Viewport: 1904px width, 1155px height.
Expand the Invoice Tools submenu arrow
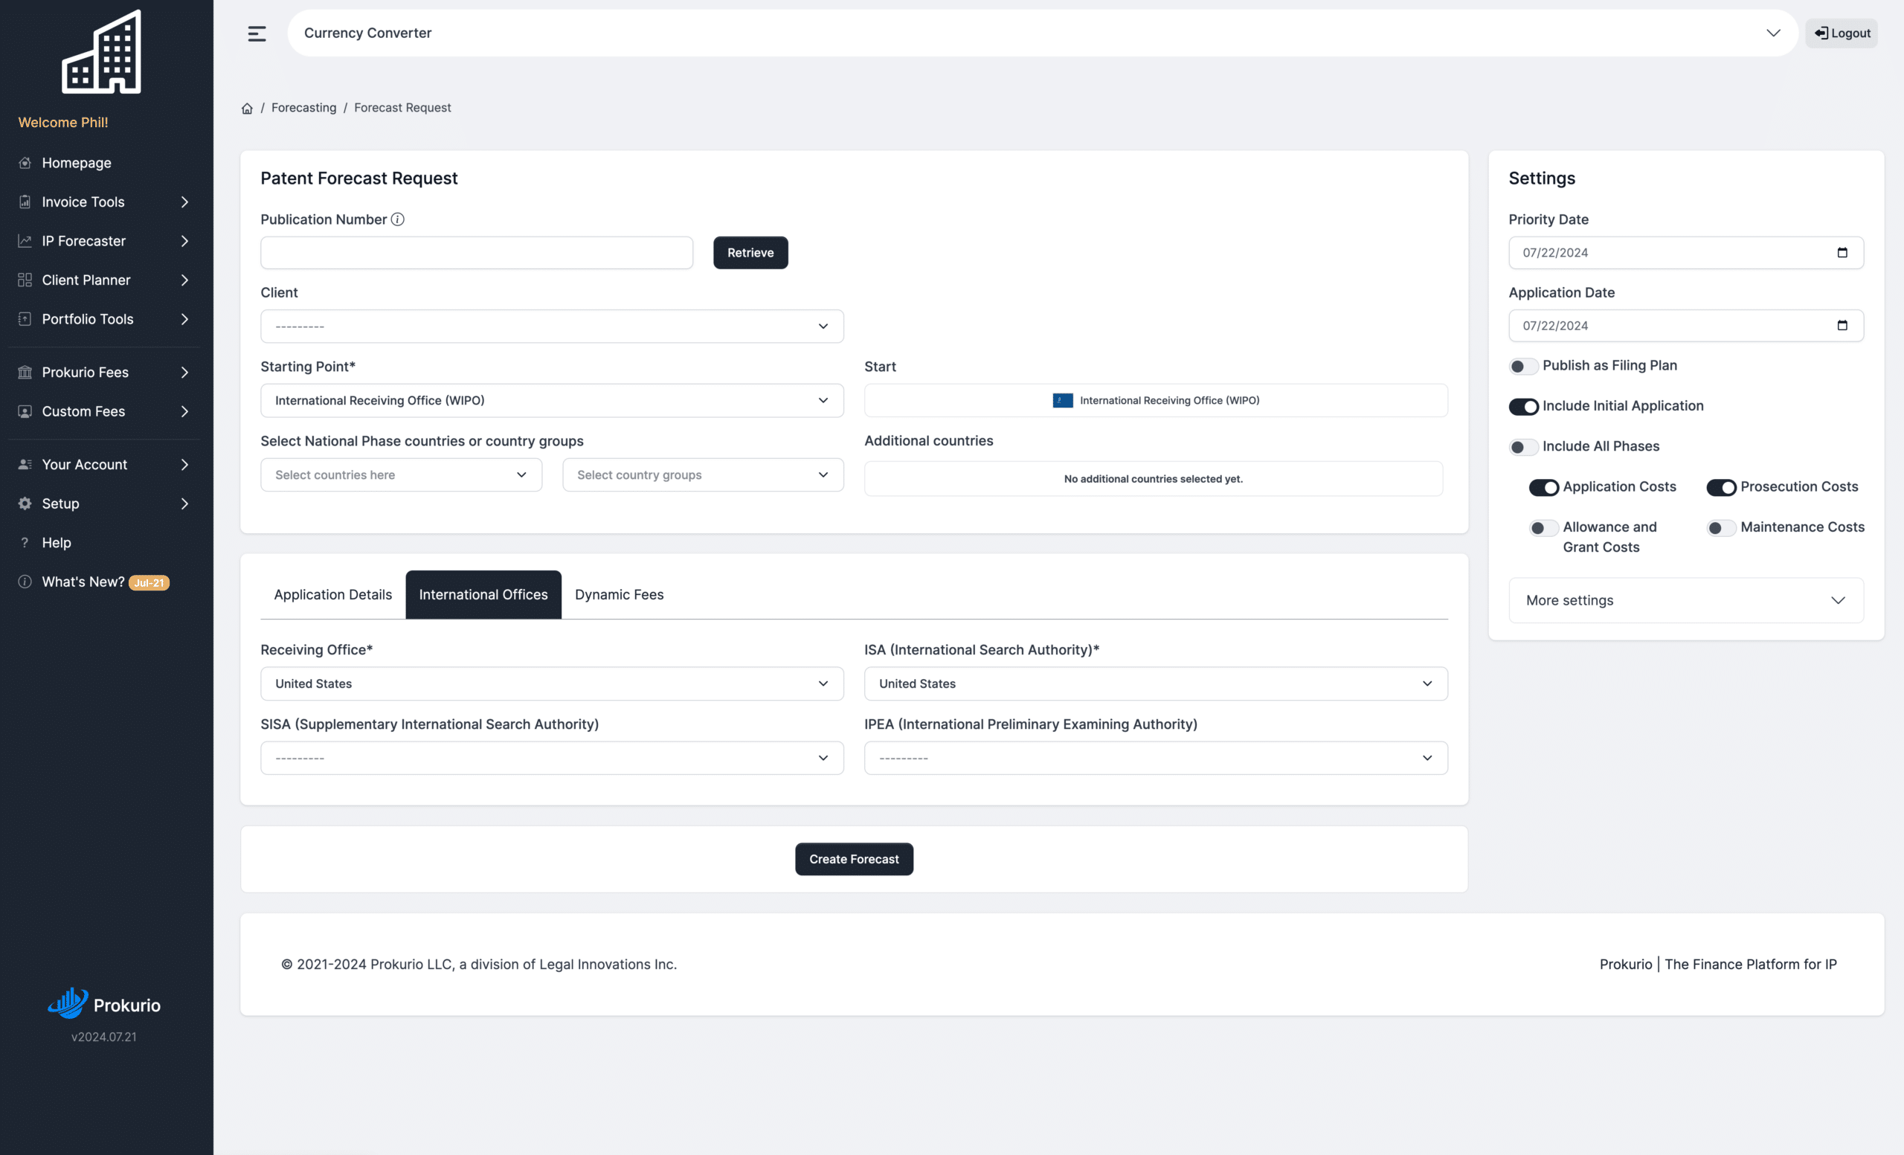[184, 202]
